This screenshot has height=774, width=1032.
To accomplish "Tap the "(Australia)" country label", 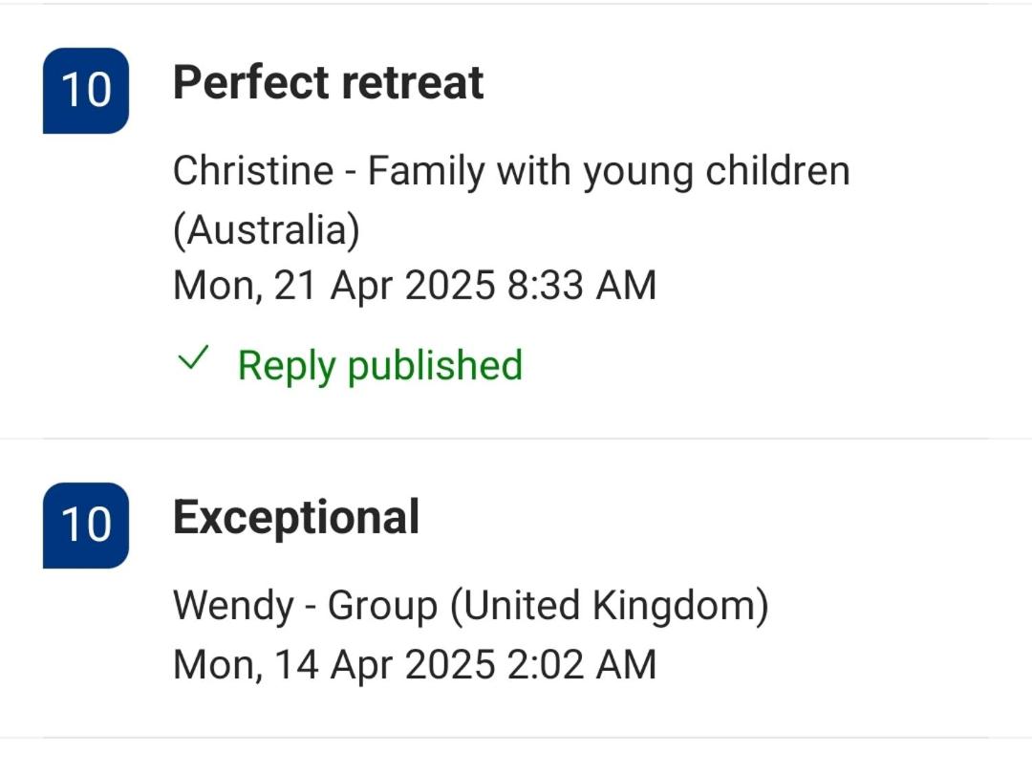I will coord(267,230).
